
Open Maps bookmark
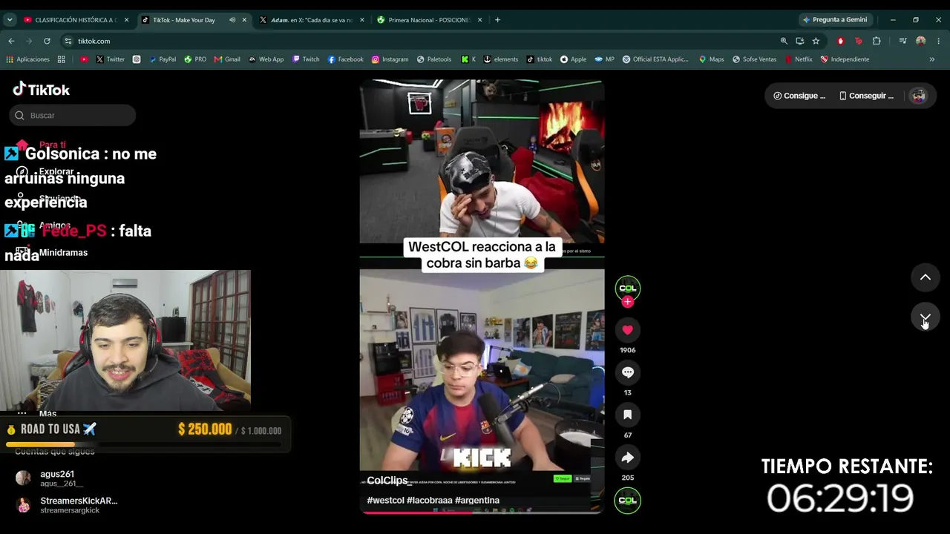(711, 59)
